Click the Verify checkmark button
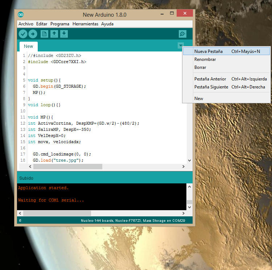272x270 pixels. click(23, 34)
